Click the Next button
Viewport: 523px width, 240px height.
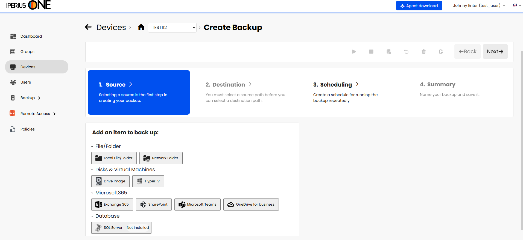point(495,52)
